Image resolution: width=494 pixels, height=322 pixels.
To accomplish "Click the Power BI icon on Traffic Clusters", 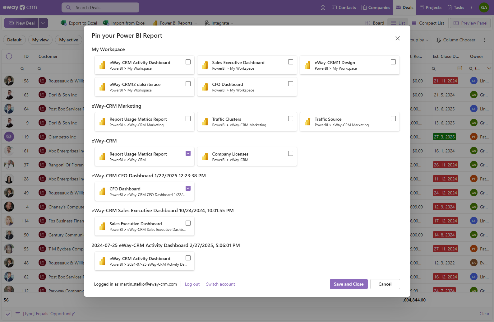I will [205, 122].
